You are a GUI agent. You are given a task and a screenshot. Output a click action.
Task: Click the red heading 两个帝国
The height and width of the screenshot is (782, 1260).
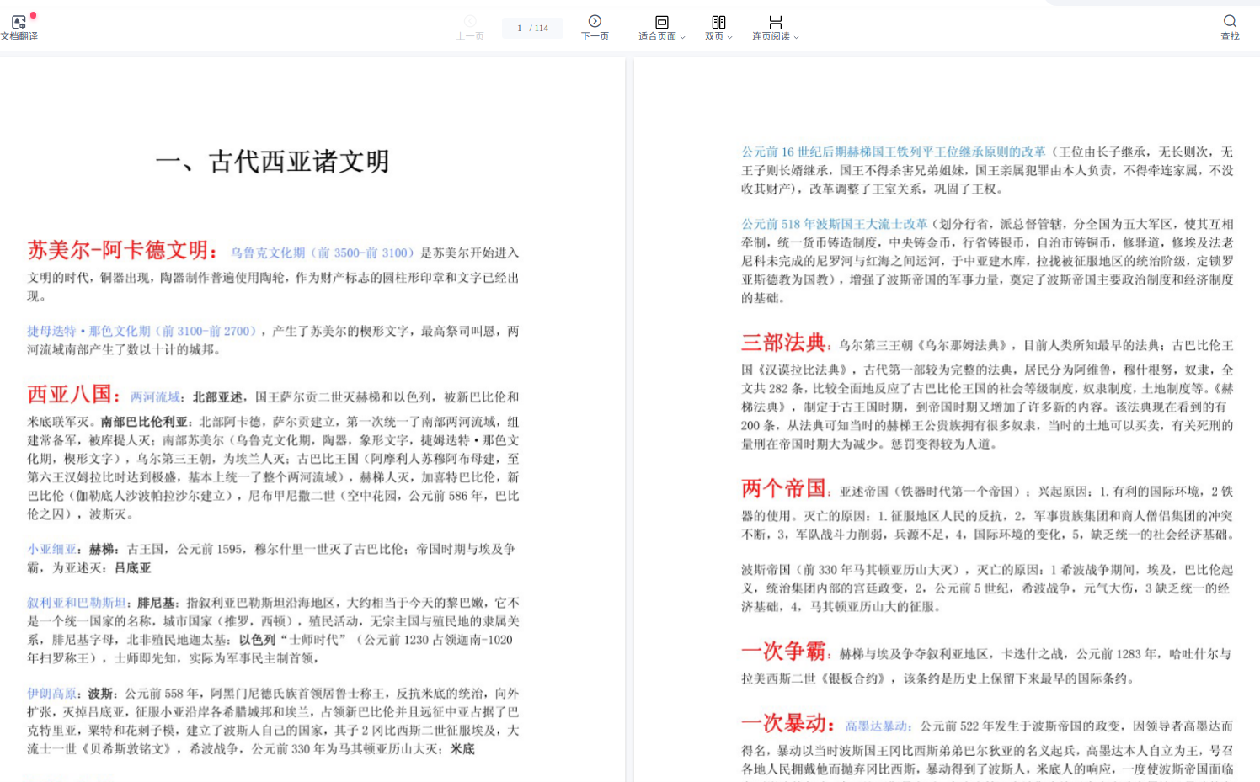(x=782, y=488)
